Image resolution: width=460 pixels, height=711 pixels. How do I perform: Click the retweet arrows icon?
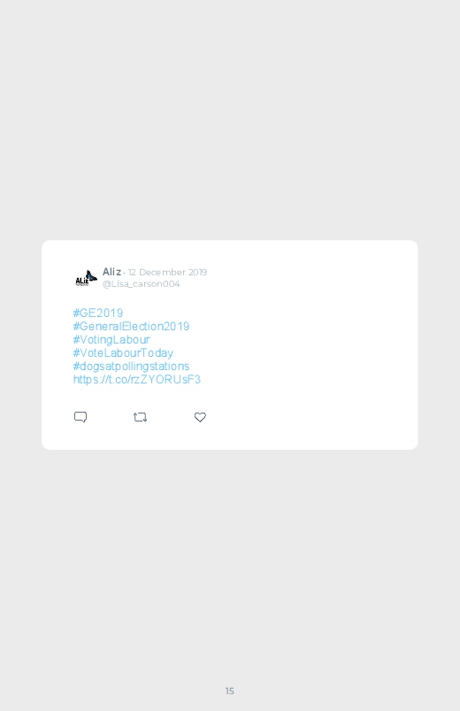[x=140, y=417]
